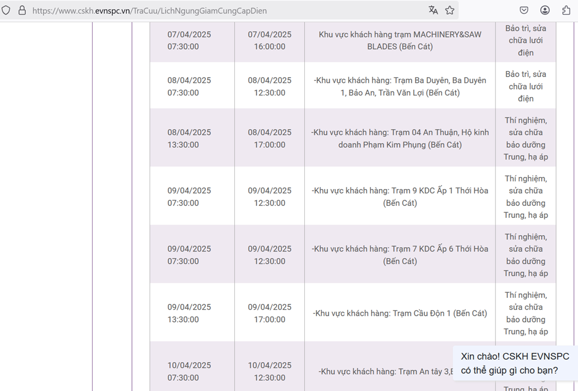This screenshot has width=578, height=391.
Task: Open the Firefox account icon
Action: click(545, 10)
